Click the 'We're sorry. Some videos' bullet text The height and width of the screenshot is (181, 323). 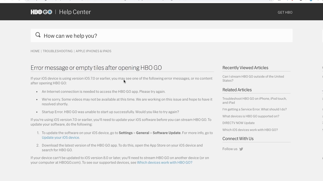click(x=127, y=102)
